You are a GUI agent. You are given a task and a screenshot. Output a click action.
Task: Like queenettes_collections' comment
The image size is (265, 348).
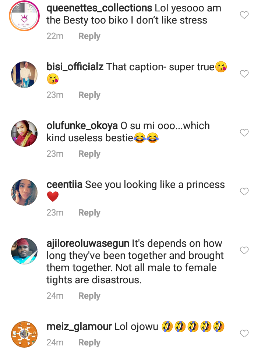click(x=244, y=15)
